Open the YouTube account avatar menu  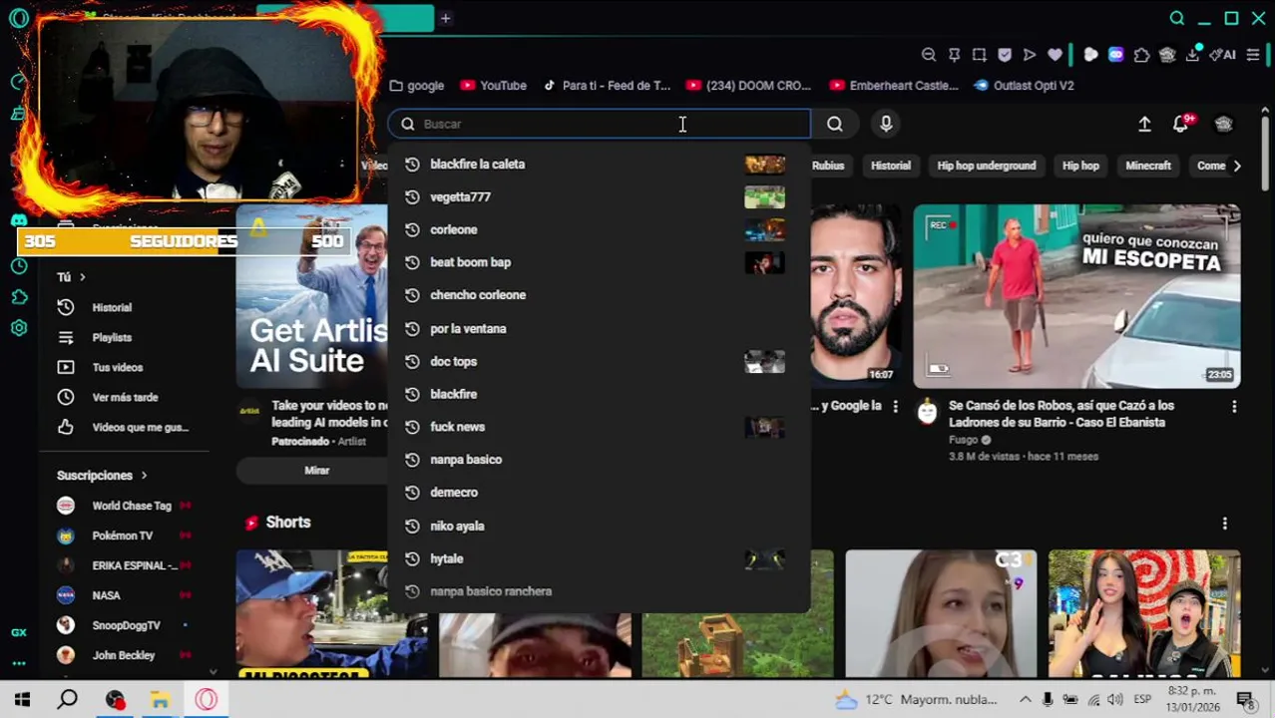1224,124
